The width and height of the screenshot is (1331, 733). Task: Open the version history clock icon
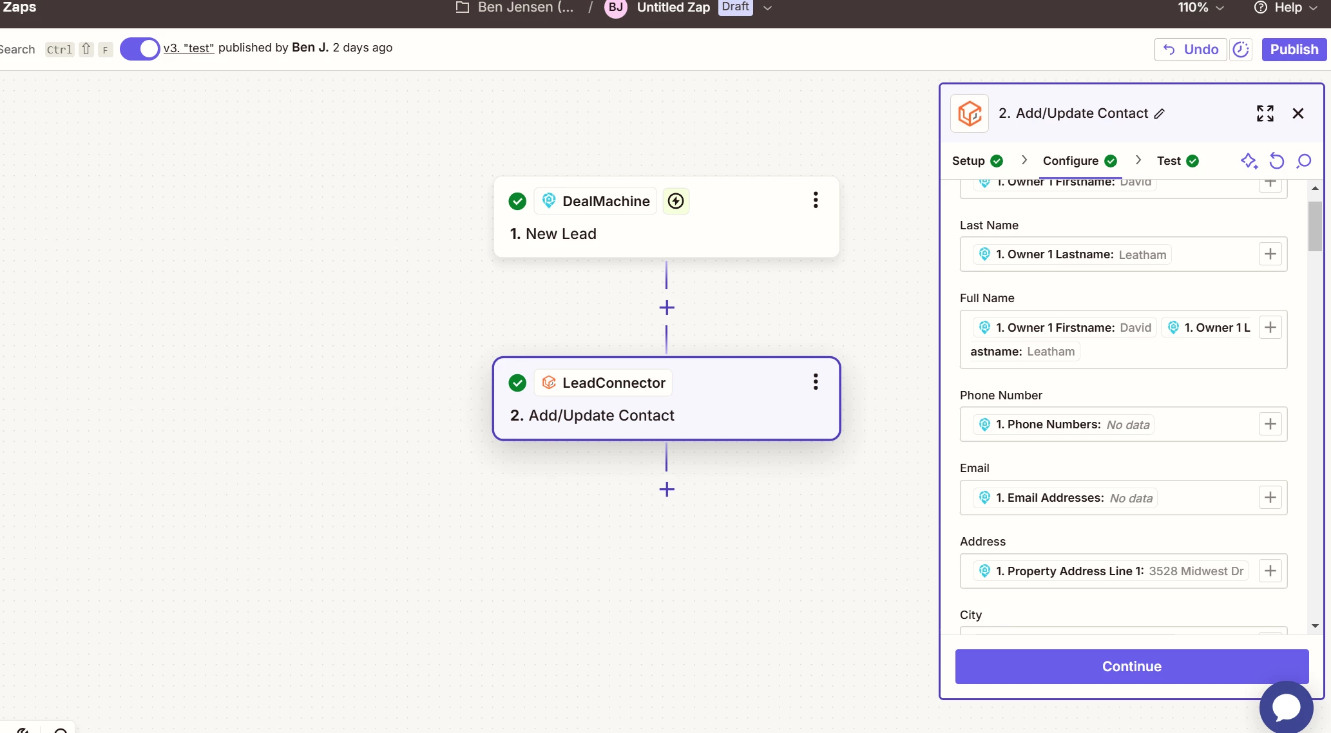tap(1241, 50)
